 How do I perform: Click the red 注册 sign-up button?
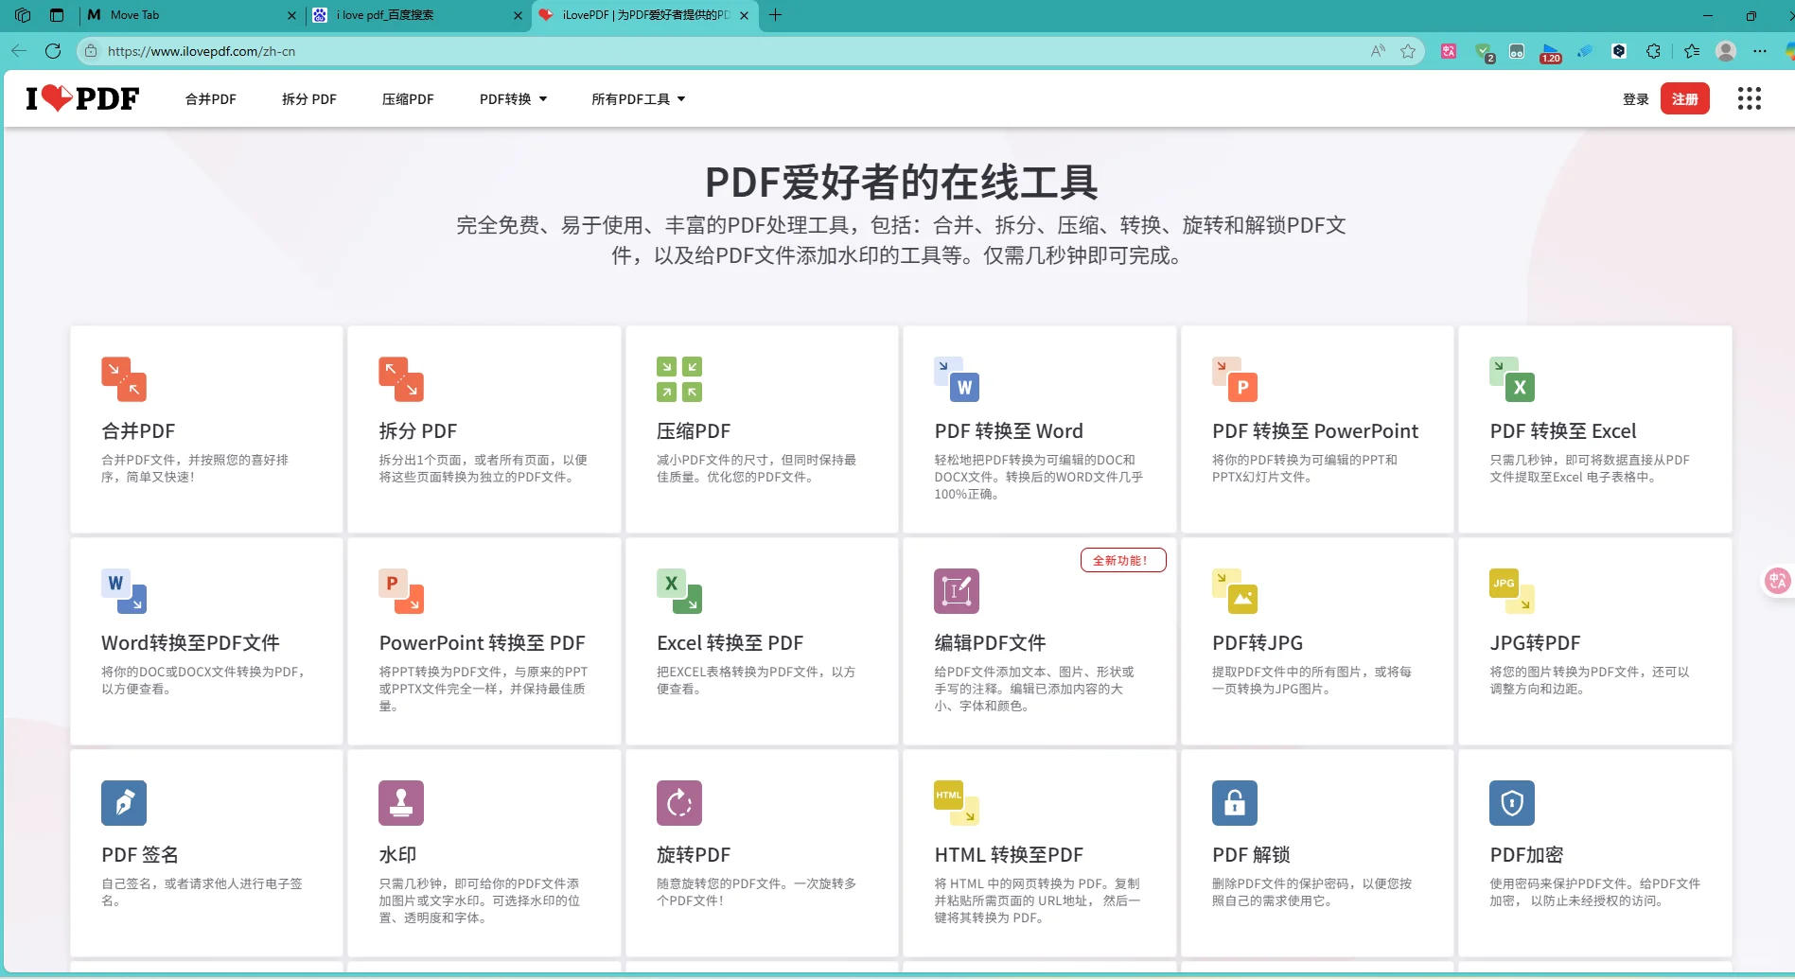coord(1685,99)
